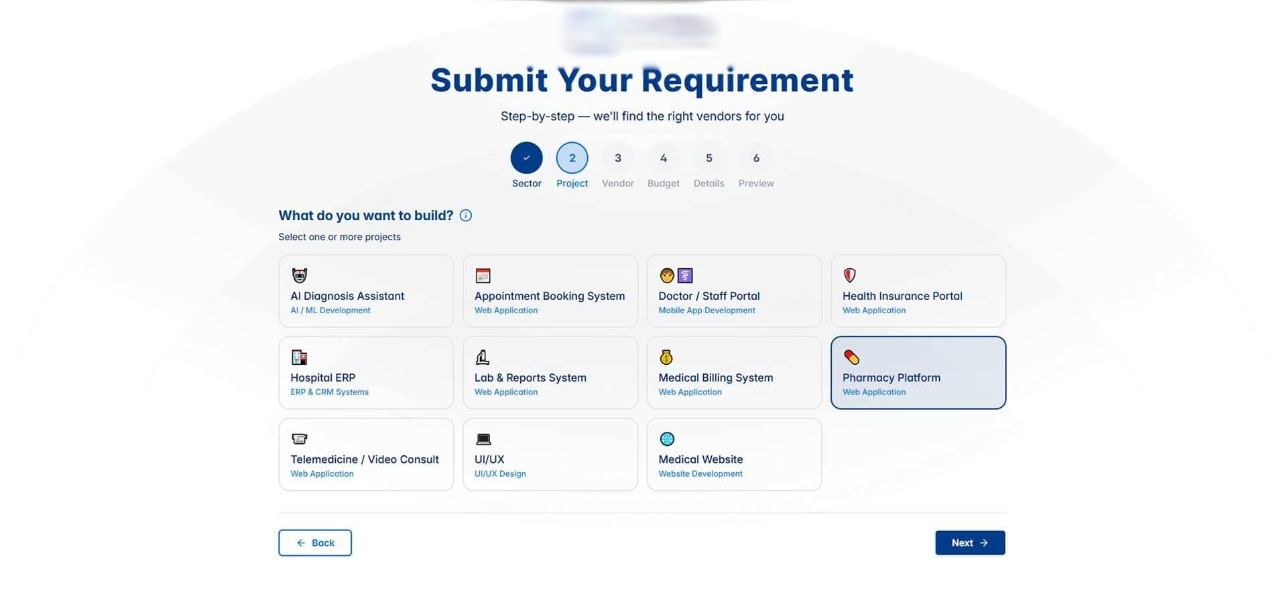The height and width of the screenshot is (615, 1285).
Task: Click 'AI / ML Development' category text
Action: click(x=330, y=311)
